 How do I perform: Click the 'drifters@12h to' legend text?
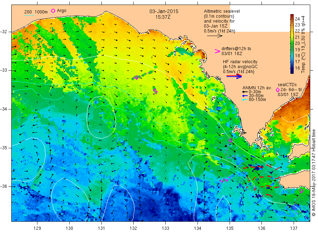[236, 49]
